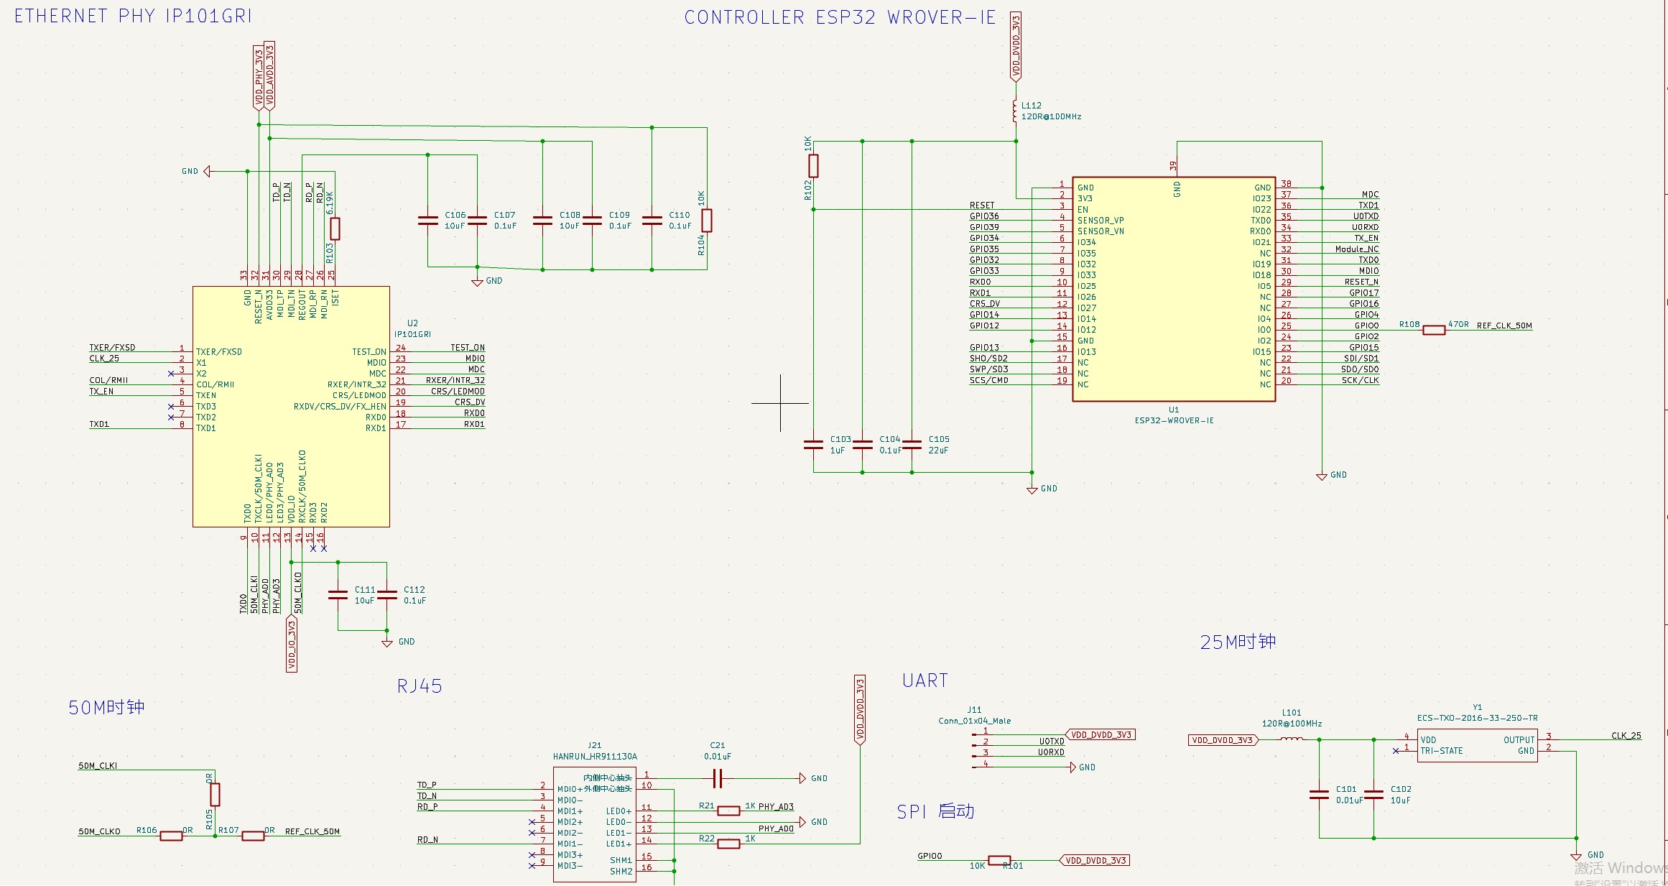This screenshot has height=886, width=1668.
Task: Select capacitor C106 10uF symbol
Action: (428, 220)
